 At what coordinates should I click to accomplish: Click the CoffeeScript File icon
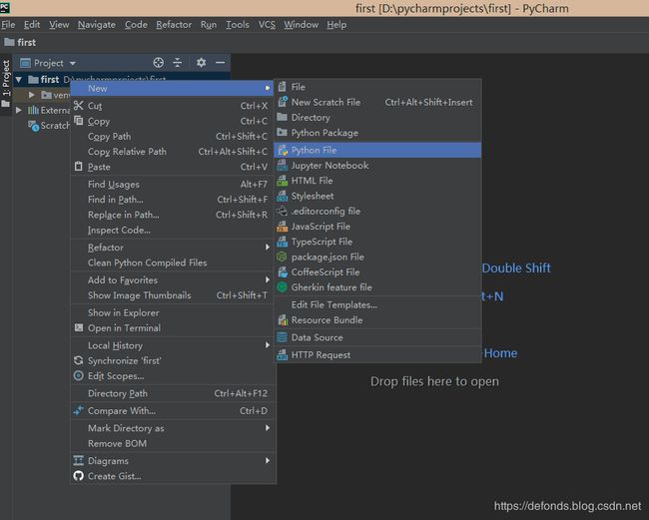coord(283,272)
